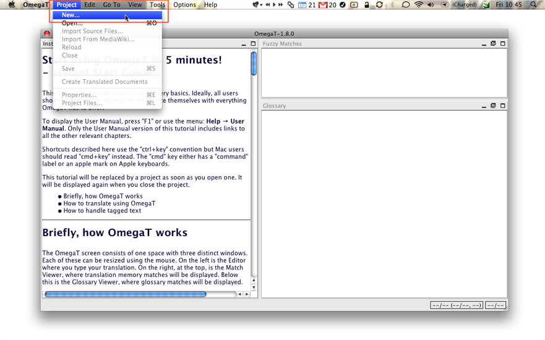Click the battery Charged indicator

[x=459, y=4]
